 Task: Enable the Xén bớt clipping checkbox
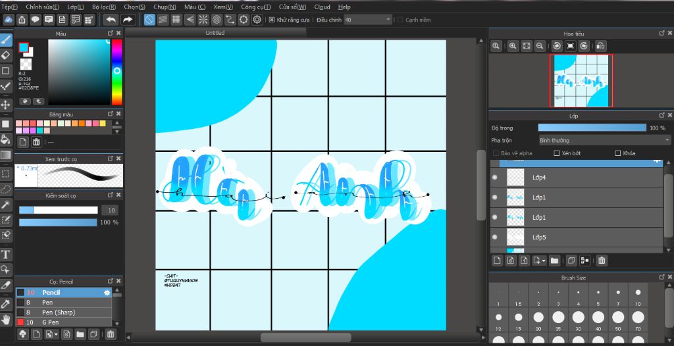point(557,153)
